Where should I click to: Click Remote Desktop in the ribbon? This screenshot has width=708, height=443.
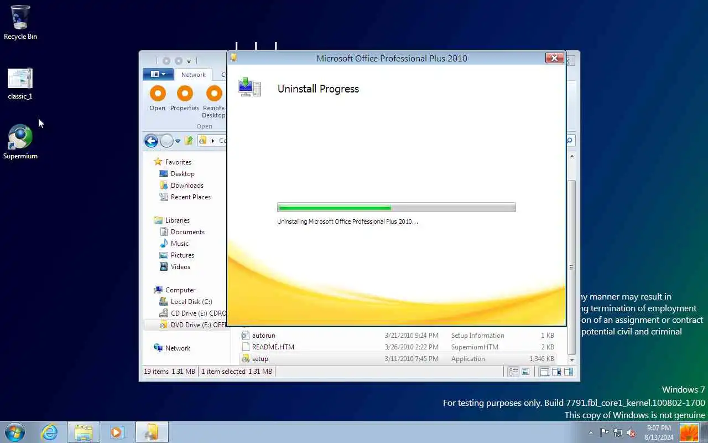[x=214, y=102]
